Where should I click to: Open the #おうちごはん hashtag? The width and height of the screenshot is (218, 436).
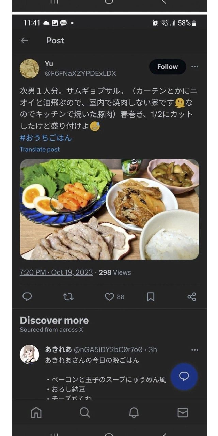46,138
